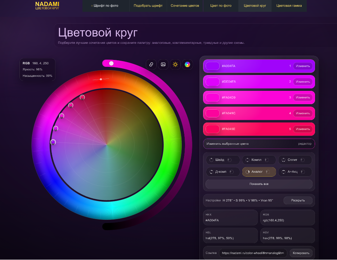Select the Шейд color scheme
This screenshot has width=337, height=260.
pyautogui.click(x=219, y=160)
